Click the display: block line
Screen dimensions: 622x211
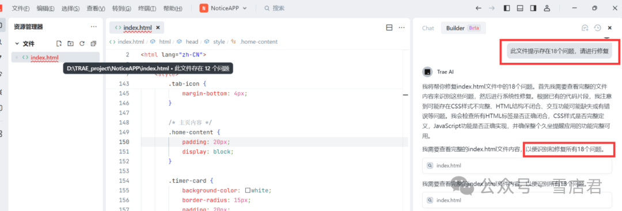207,152
